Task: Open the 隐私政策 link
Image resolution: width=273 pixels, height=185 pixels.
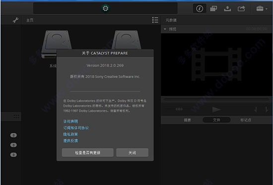Action: (70, 134)
